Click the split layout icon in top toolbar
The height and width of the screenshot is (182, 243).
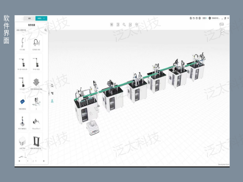[x=118, y=24]
